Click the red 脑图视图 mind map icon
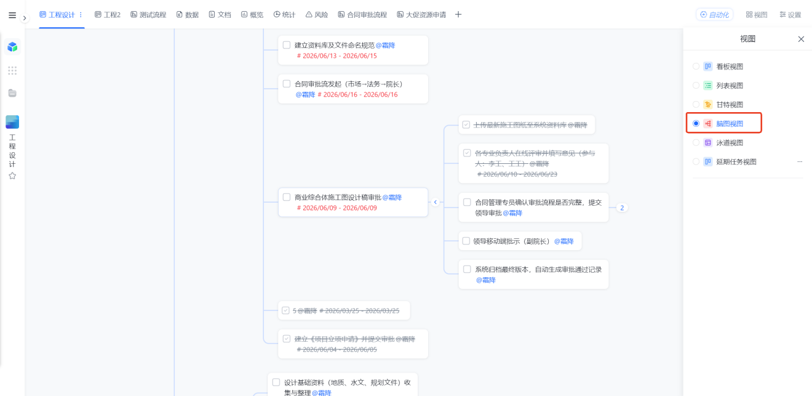This screenshot has width=812, height=396. point(708,124)
